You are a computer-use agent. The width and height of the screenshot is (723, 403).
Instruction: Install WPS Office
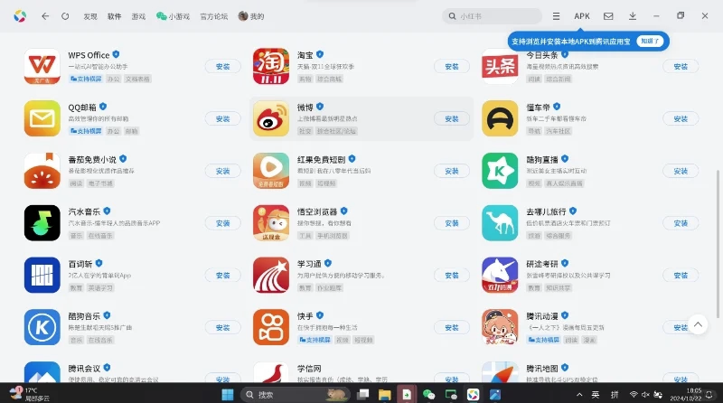(222, 66)
